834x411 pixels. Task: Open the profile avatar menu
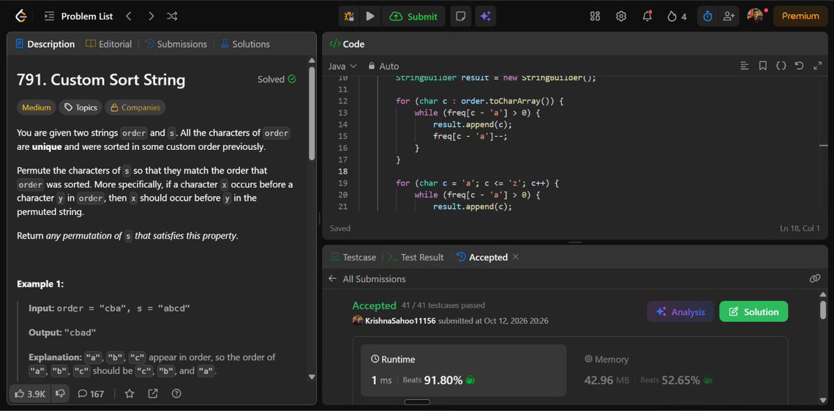pyautogui.click(x=755, y=15)
